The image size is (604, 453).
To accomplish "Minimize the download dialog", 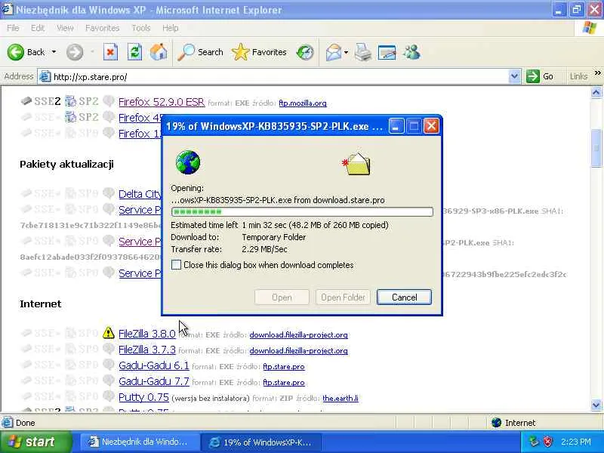I will coord(396,125).
